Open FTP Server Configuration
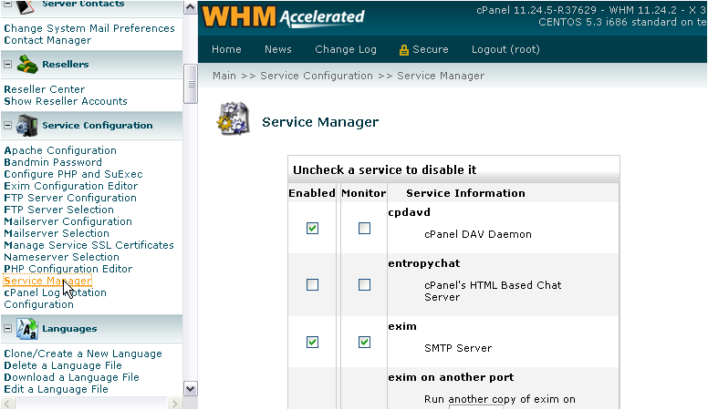 pyautogui.click(x=70, y=198)
